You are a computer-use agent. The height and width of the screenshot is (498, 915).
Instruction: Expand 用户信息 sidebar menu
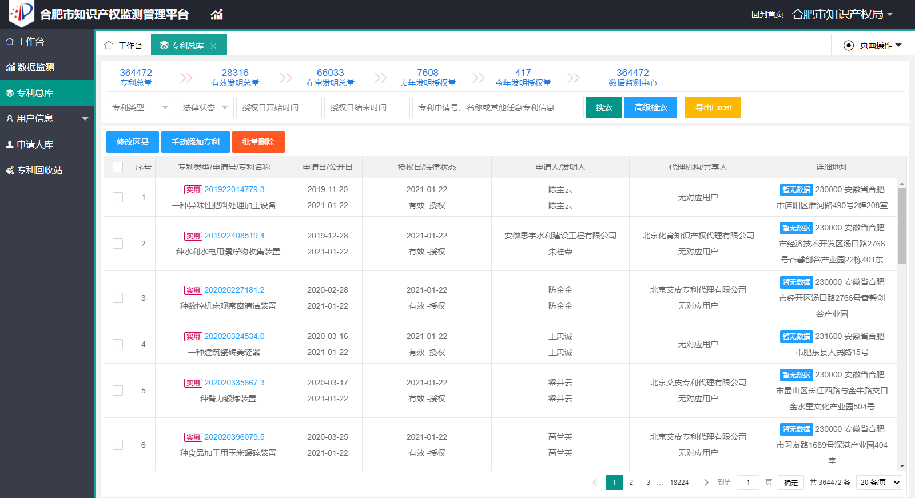click(x=47, y=119)
